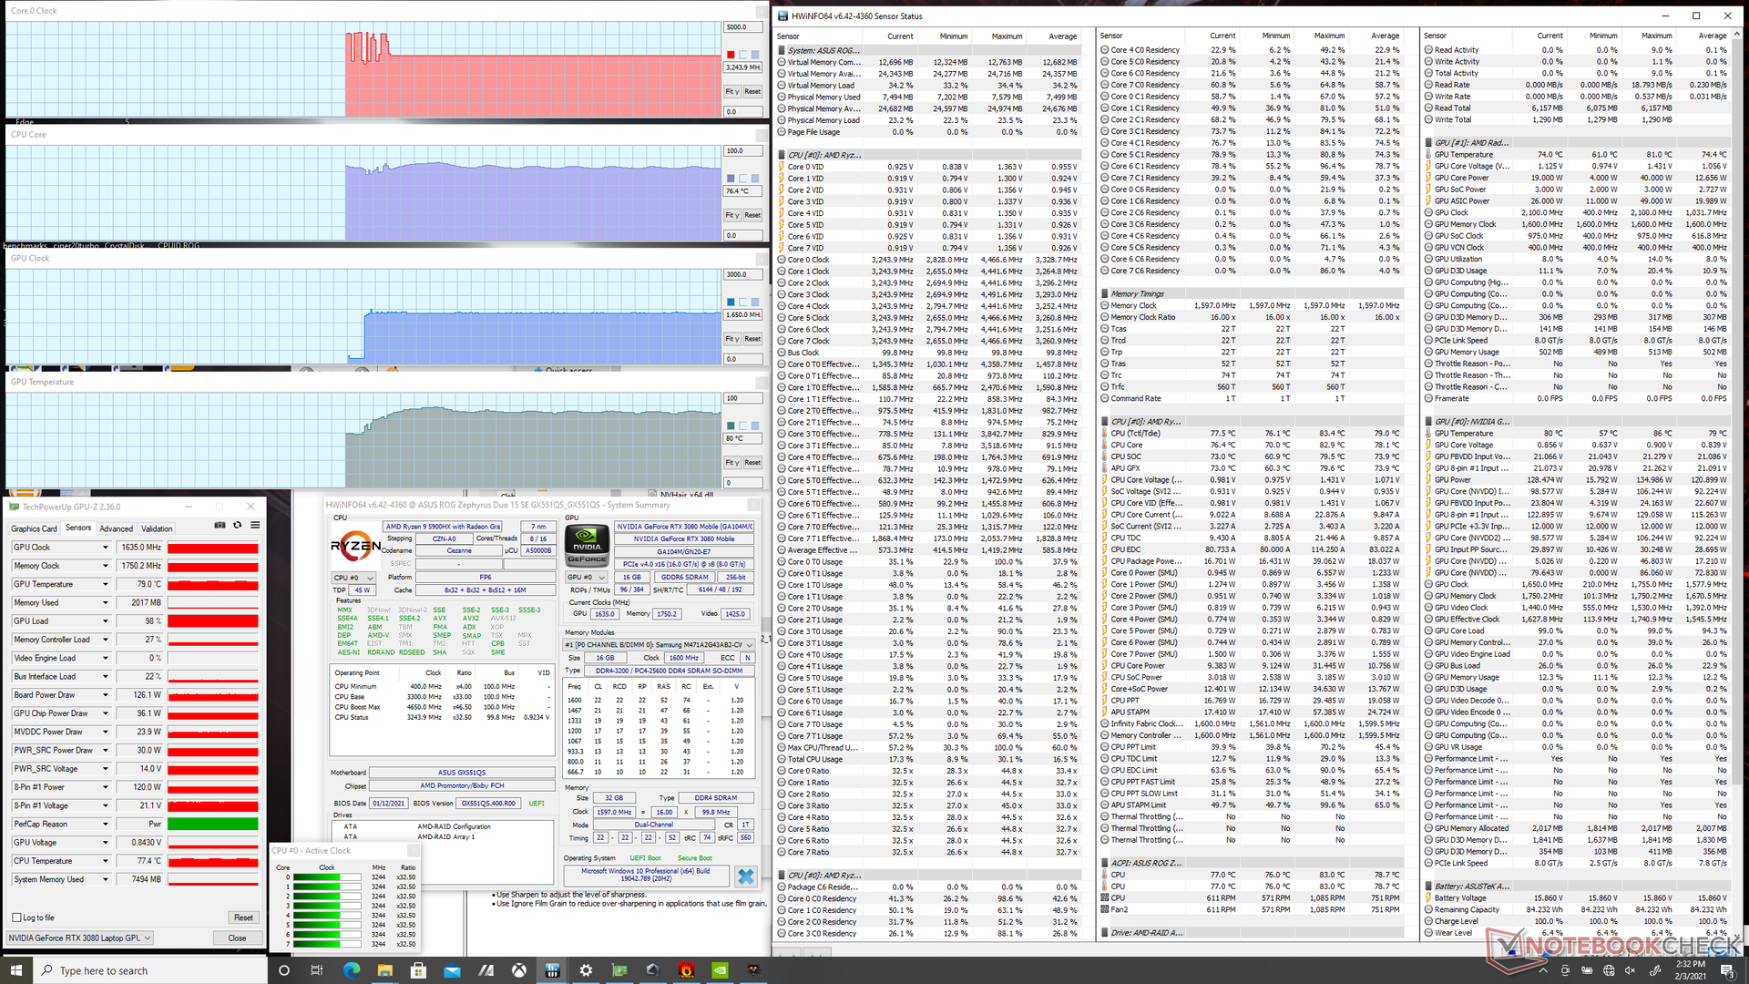Click Fit y on Core 0 Clock graph
This screenshot has width=1749, height=984.
731,91
